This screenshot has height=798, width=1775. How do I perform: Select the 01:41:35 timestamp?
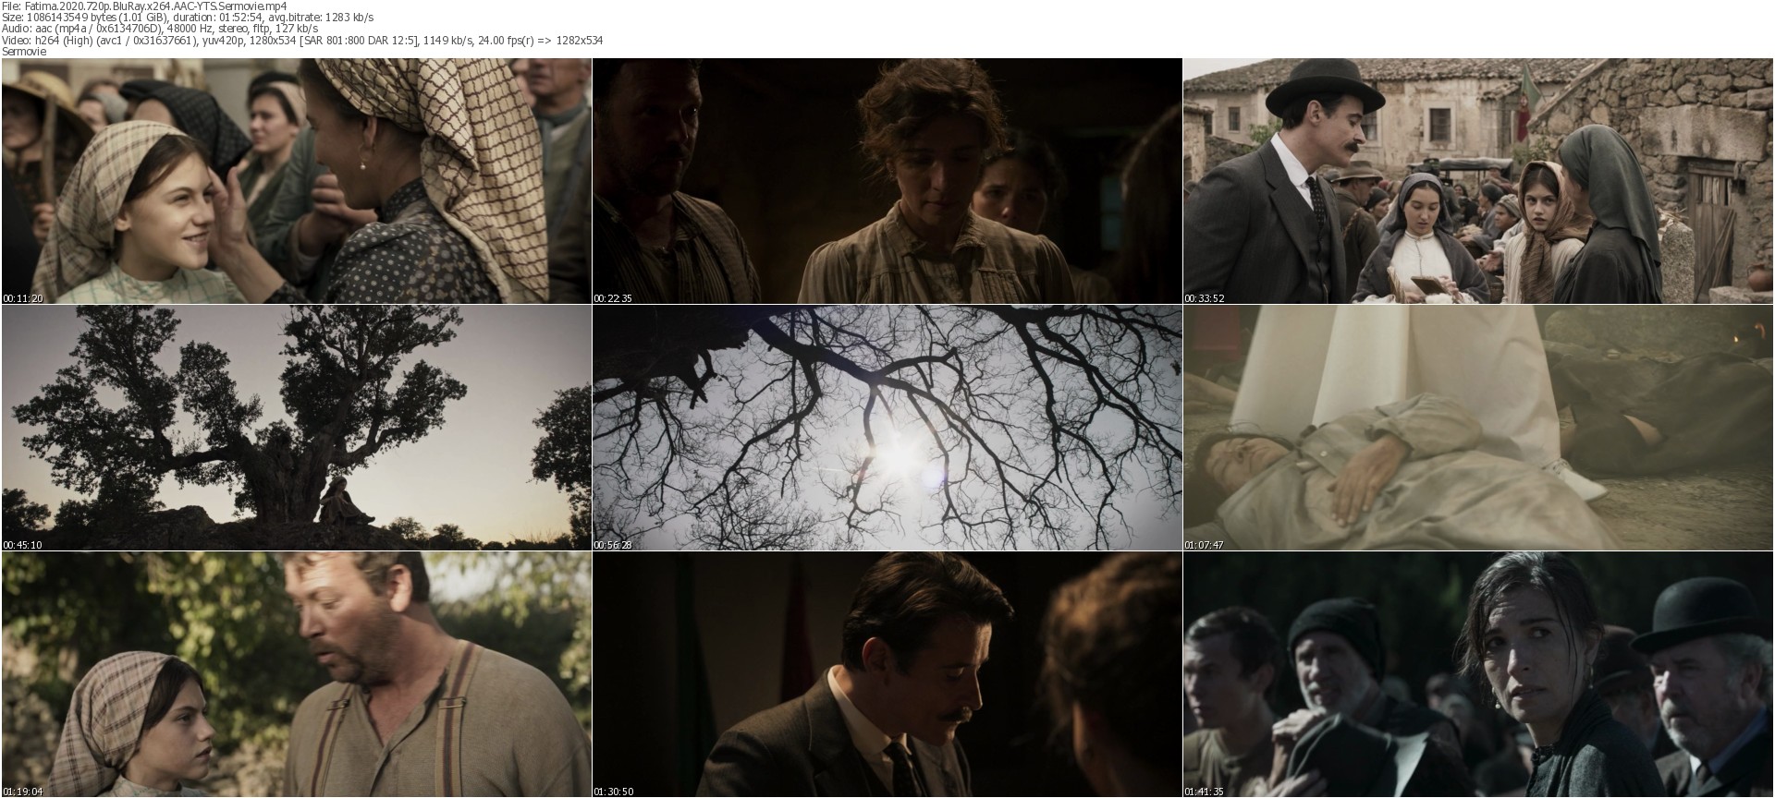click(x=1203, y=792)
